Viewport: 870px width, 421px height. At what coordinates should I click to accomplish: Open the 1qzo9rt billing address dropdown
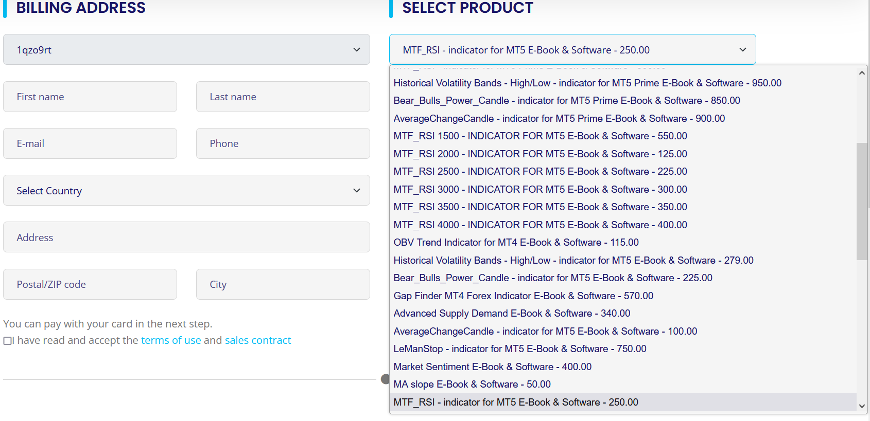pos(186,50)
